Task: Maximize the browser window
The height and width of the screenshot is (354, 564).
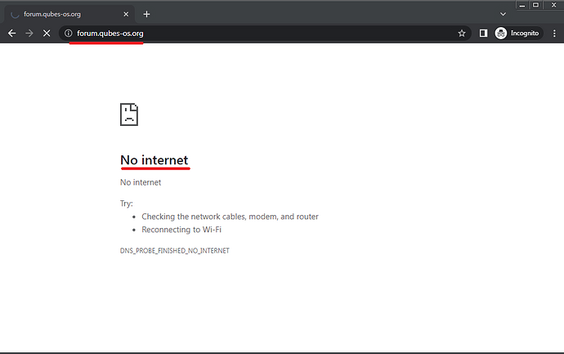Action: [535, 5]
